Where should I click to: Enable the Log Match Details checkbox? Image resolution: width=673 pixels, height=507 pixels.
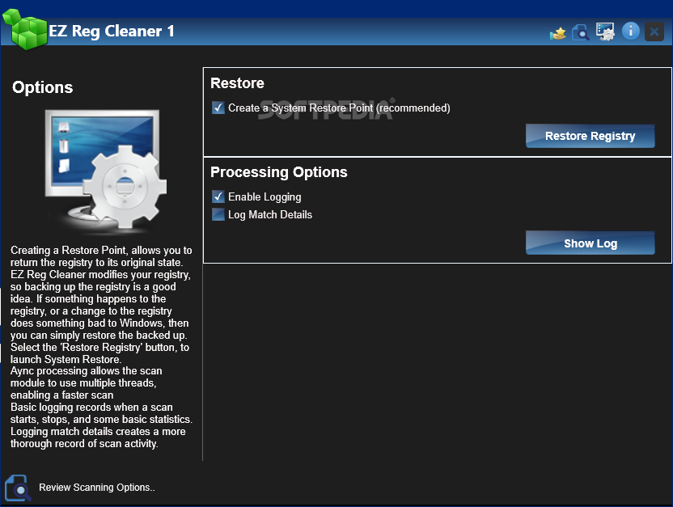point(218,214)
